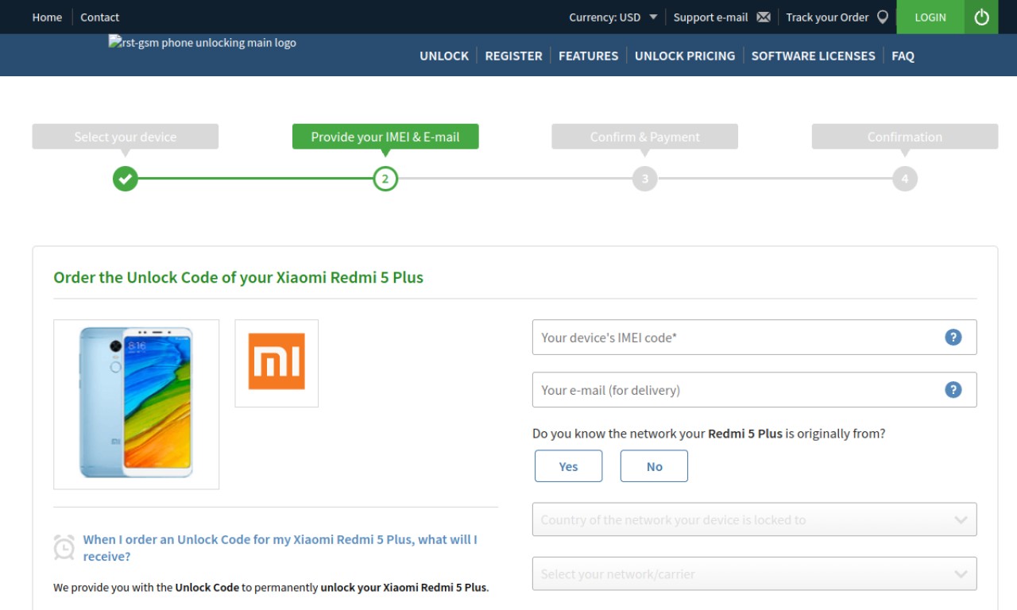Open the Select your network/carrier dropdown
The height and width of the screenshot is (610, 1017).
click(754, 573)
